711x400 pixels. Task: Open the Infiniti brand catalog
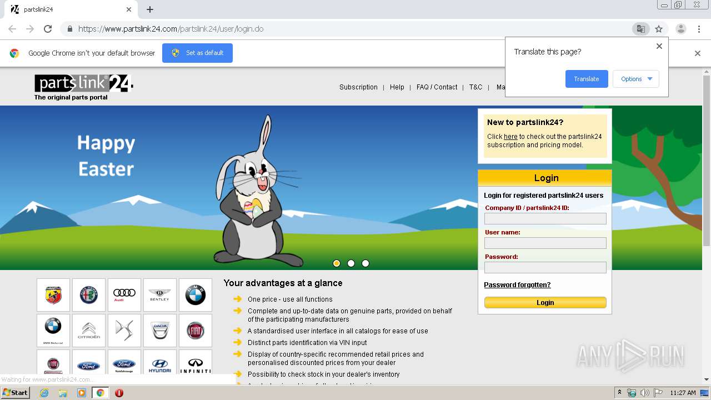point(196,362)
